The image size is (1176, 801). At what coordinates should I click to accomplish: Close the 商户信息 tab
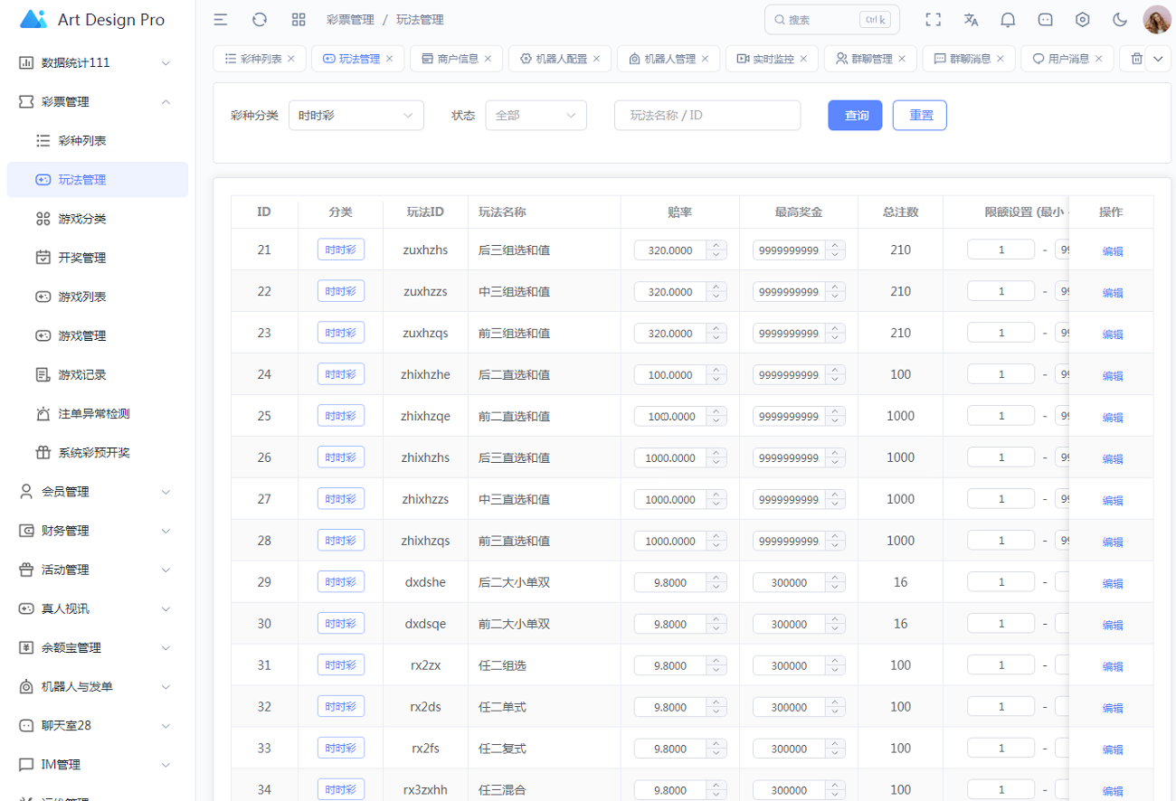[488, 59]
